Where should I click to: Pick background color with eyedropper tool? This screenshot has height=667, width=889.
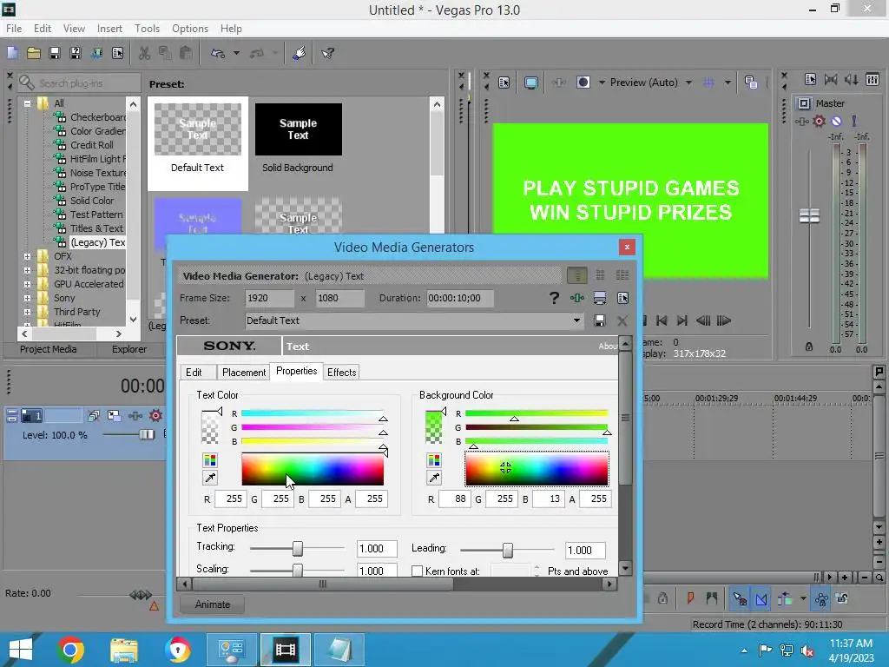pos(434,478)
